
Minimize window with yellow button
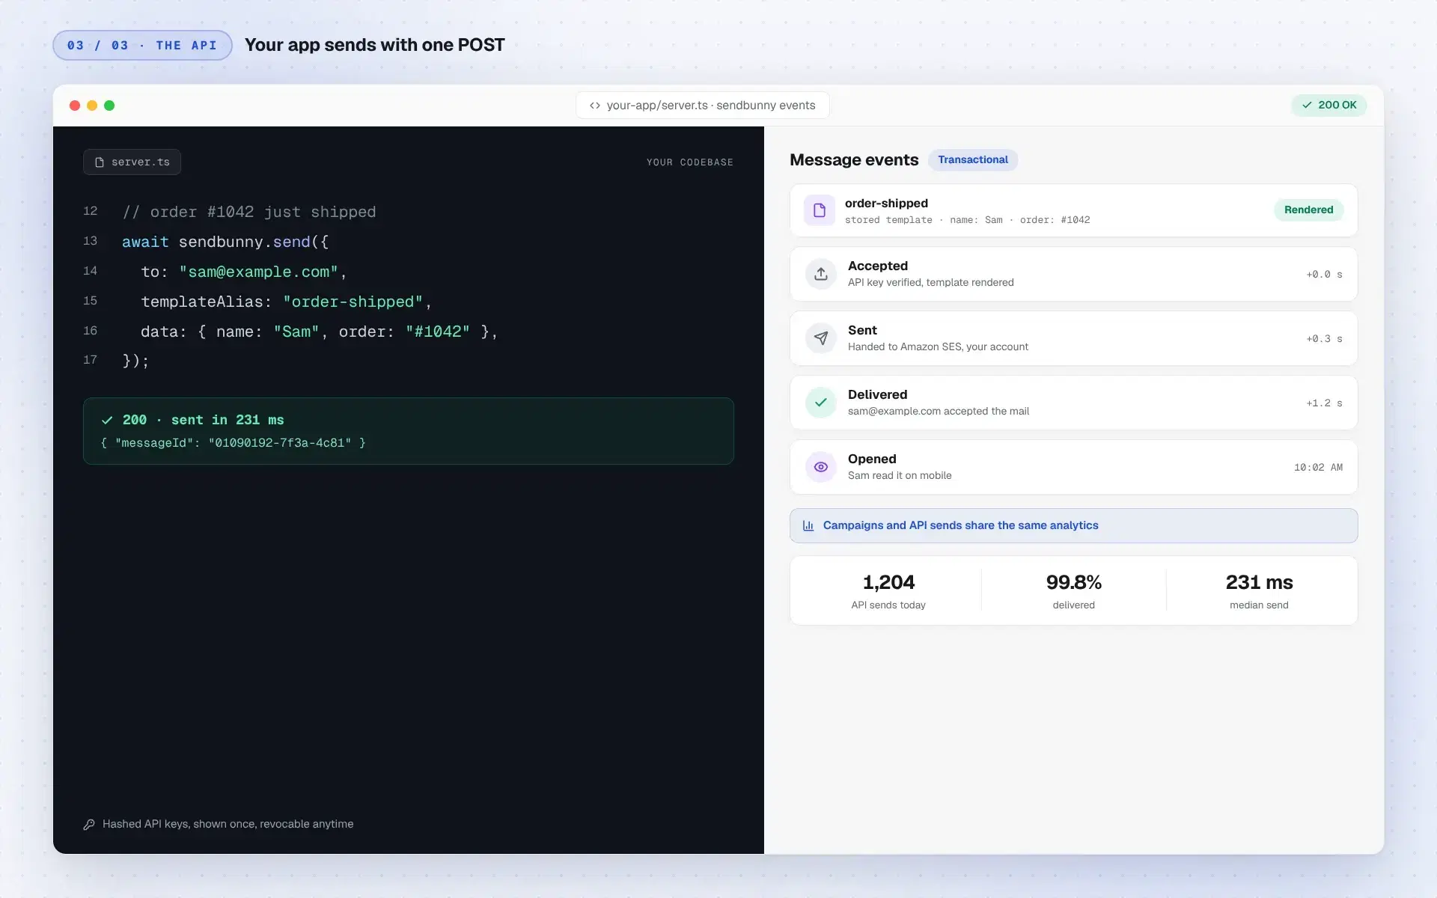tap(92, 106)
